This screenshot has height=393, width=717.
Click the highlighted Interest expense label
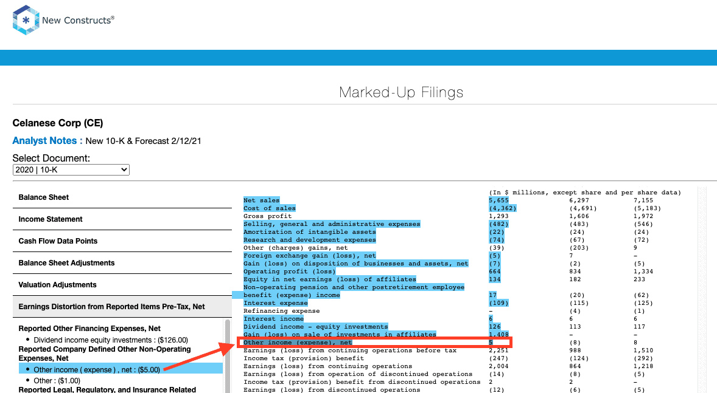point(275,303)
